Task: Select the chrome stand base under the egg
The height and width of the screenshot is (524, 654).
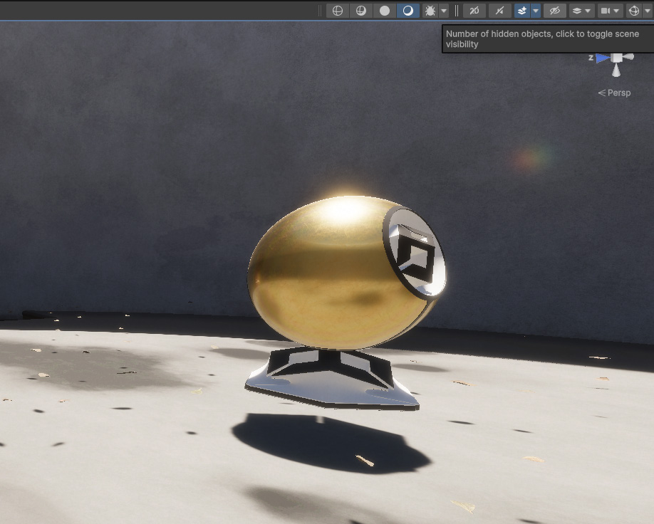Action: pyautogui.click(x=331, y=380)
